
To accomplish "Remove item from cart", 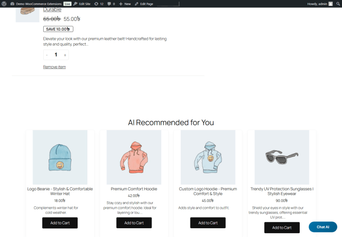I will coord(54,67).
